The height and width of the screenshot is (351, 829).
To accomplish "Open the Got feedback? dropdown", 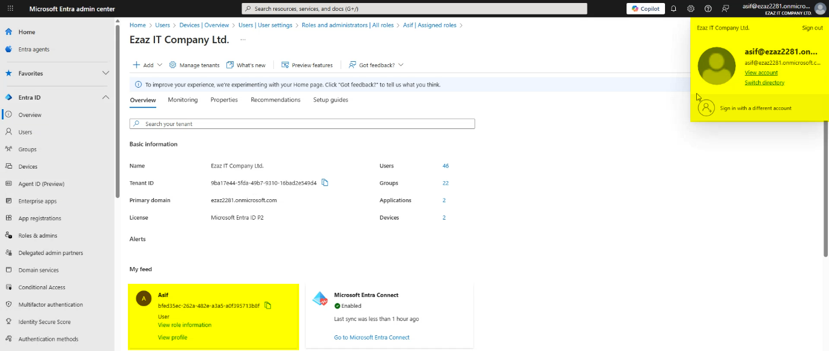I will coord(376,65).
